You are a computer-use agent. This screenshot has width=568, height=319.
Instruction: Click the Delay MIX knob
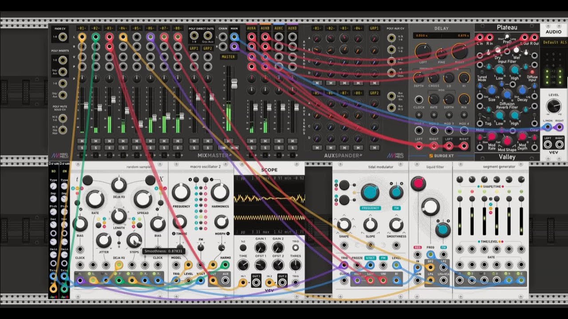pyautogui.click(x=464, y=99)
